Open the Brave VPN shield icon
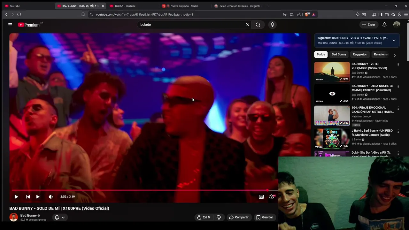 pos(399,14)
